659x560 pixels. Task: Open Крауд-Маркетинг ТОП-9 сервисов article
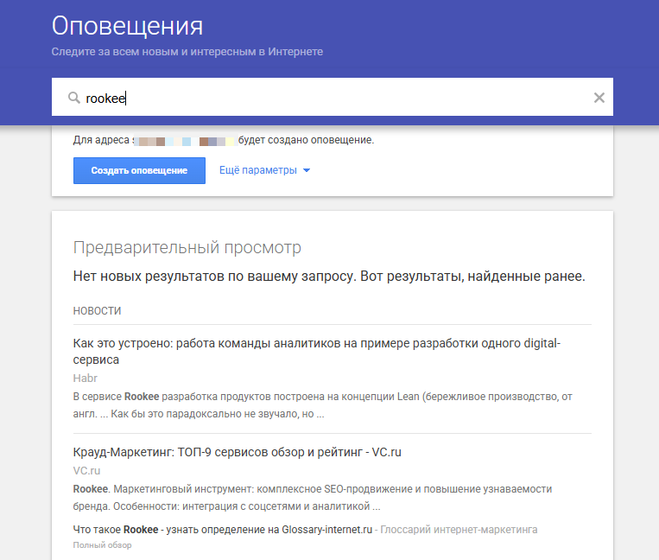pyautogui.click(x=237, y=452)
